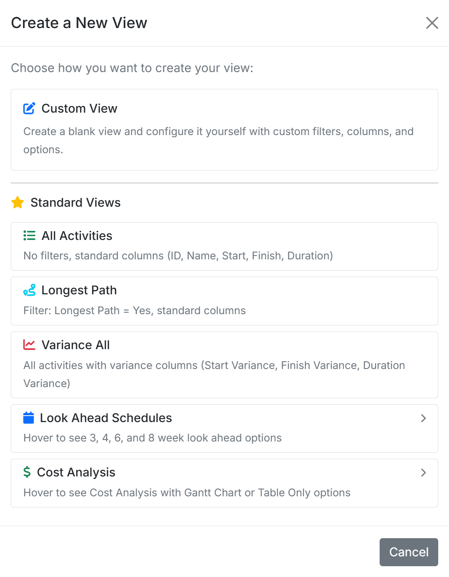Select the Custom View pencil icon

pos(28,108)
